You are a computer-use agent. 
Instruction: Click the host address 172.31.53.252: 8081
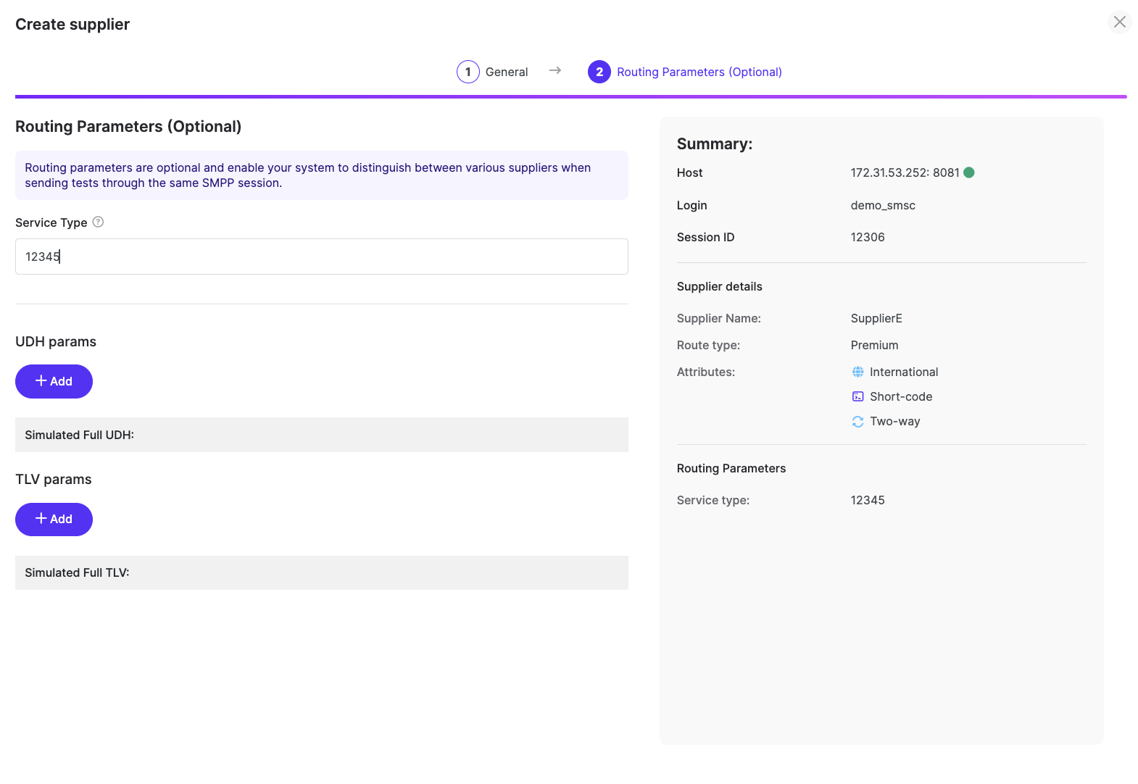(904, 172)
